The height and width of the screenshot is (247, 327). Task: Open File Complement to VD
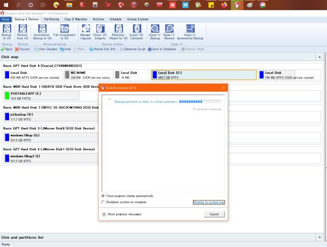point(65,32)
